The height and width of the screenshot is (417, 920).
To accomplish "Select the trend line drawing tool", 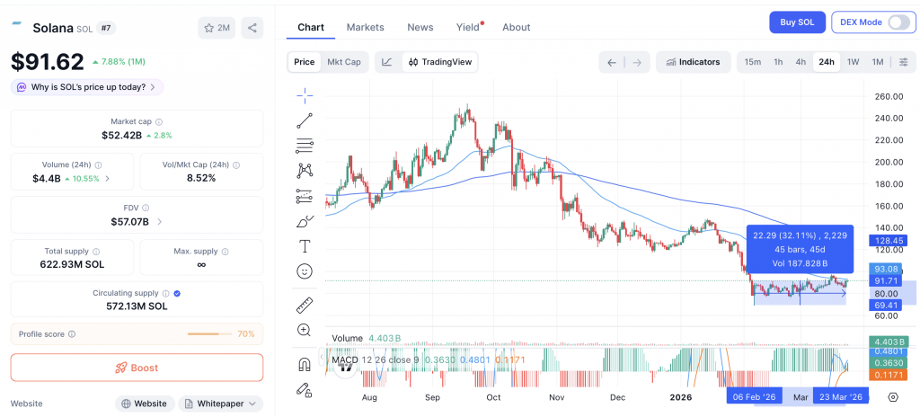I will [305, 120].
